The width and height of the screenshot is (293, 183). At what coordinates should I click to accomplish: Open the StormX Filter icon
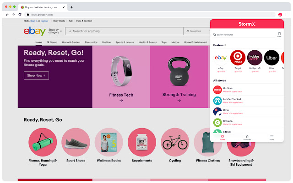click(x=279, y=34)
